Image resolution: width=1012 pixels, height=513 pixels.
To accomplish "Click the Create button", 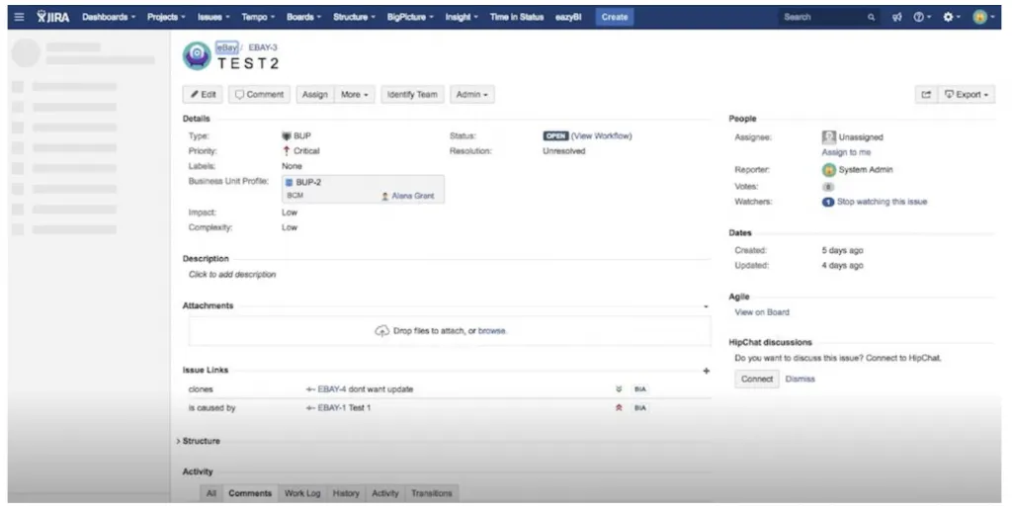I will pyautogui.click(x=615, y=18).
